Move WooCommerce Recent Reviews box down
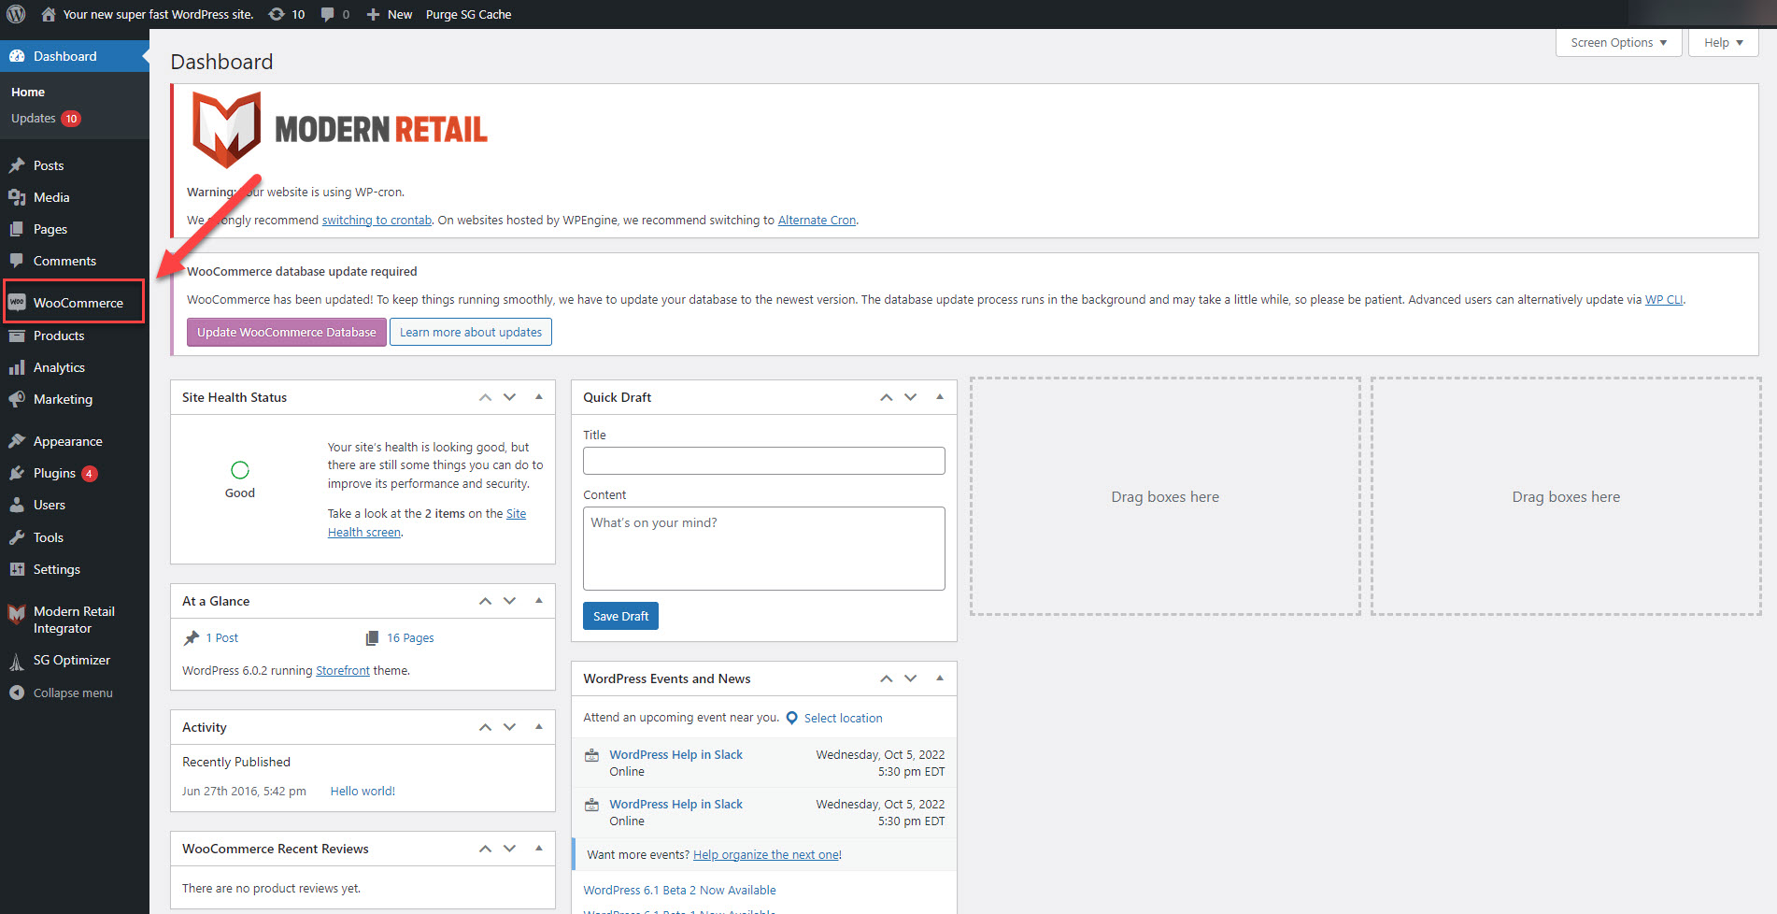This screenshot has width=1777, height=914. tap(510, 849)
